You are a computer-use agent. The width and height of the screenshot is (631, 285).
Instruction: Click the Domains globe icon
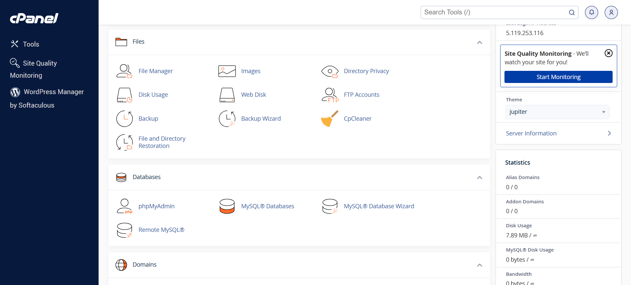pyautogui.click(x=121, y=265)
